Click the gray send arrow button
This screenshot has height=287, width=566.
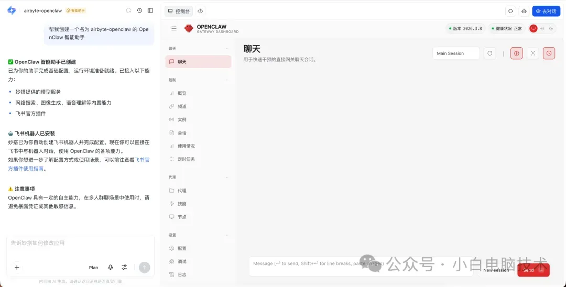(x=145, y=267)
